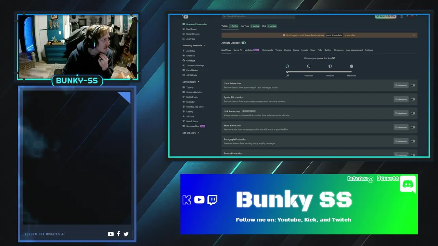Click the Minimum protection shield icon
The height and width of the screenshot is (246, 438).
click(309, 66)
